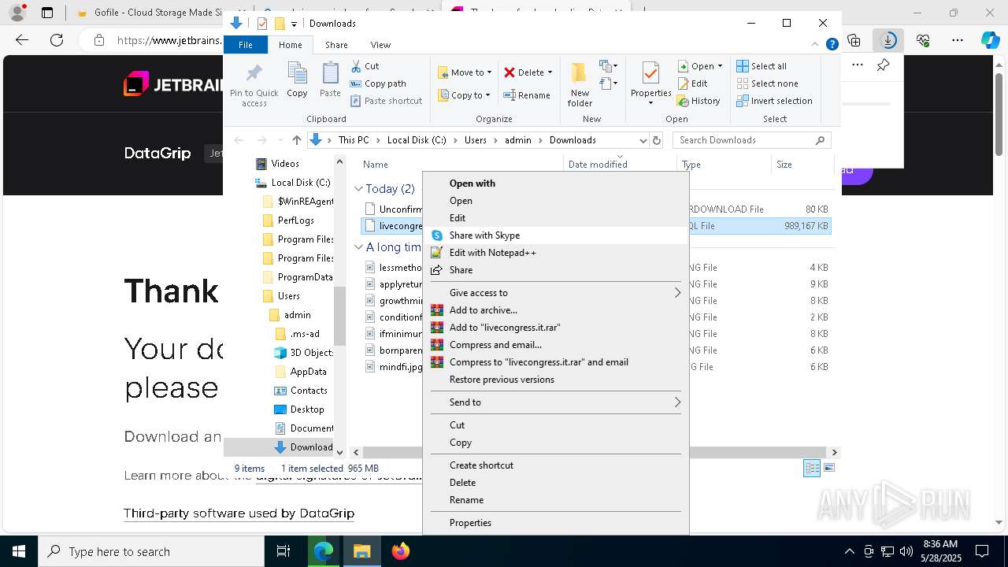Open Firefox from the taskbar
Screen dimensions: 1008x567
[401, 552]
